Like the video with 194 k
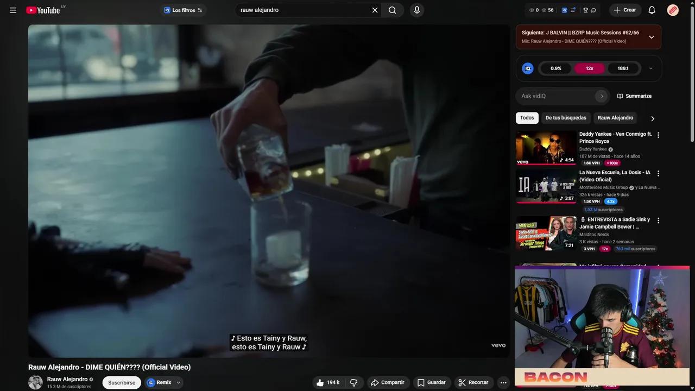 tap(328, 382)
